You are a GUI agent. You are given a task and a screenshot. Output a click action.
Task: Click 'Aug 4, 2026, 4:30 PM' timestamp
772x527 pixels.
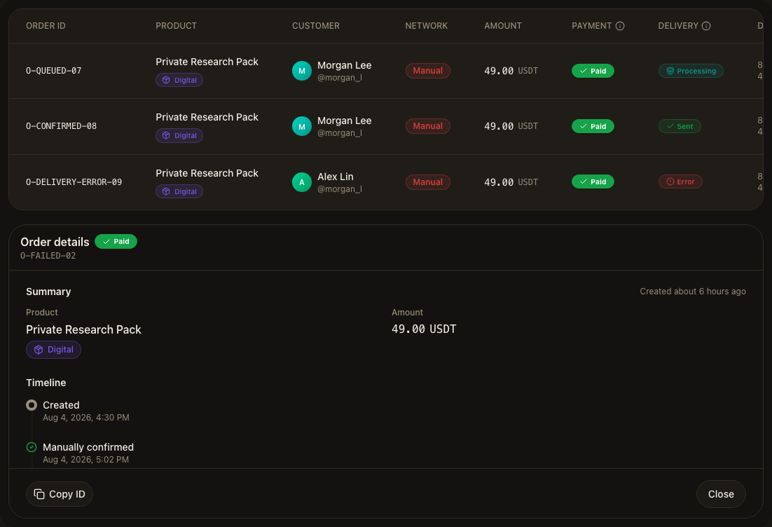[86, 418]
